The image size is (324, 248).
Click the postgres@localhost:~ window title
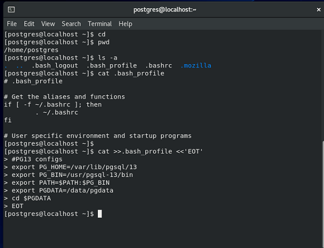[165, 10]
